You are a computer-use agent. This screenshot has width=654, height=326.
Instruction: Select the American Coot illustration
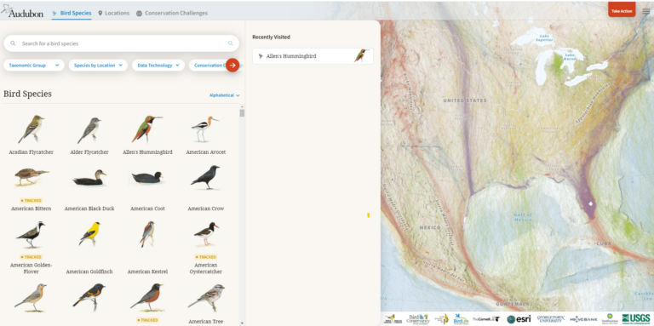point(146,177)
